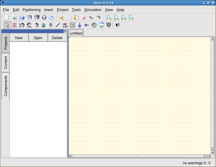Switch to the Content side tab
Screen dimensions: 216x167
(x=5, y=63)
